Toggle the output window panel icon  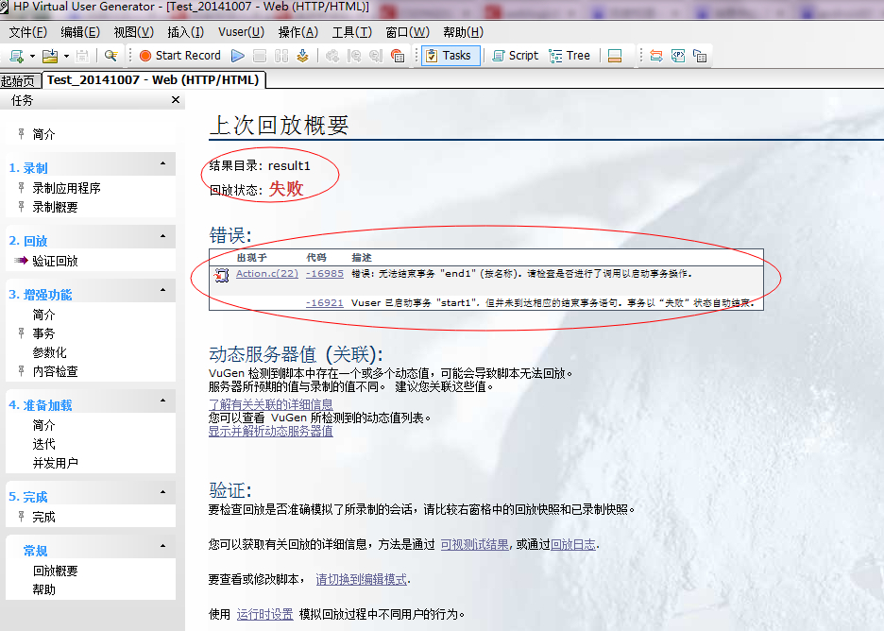tap(615, 56)
